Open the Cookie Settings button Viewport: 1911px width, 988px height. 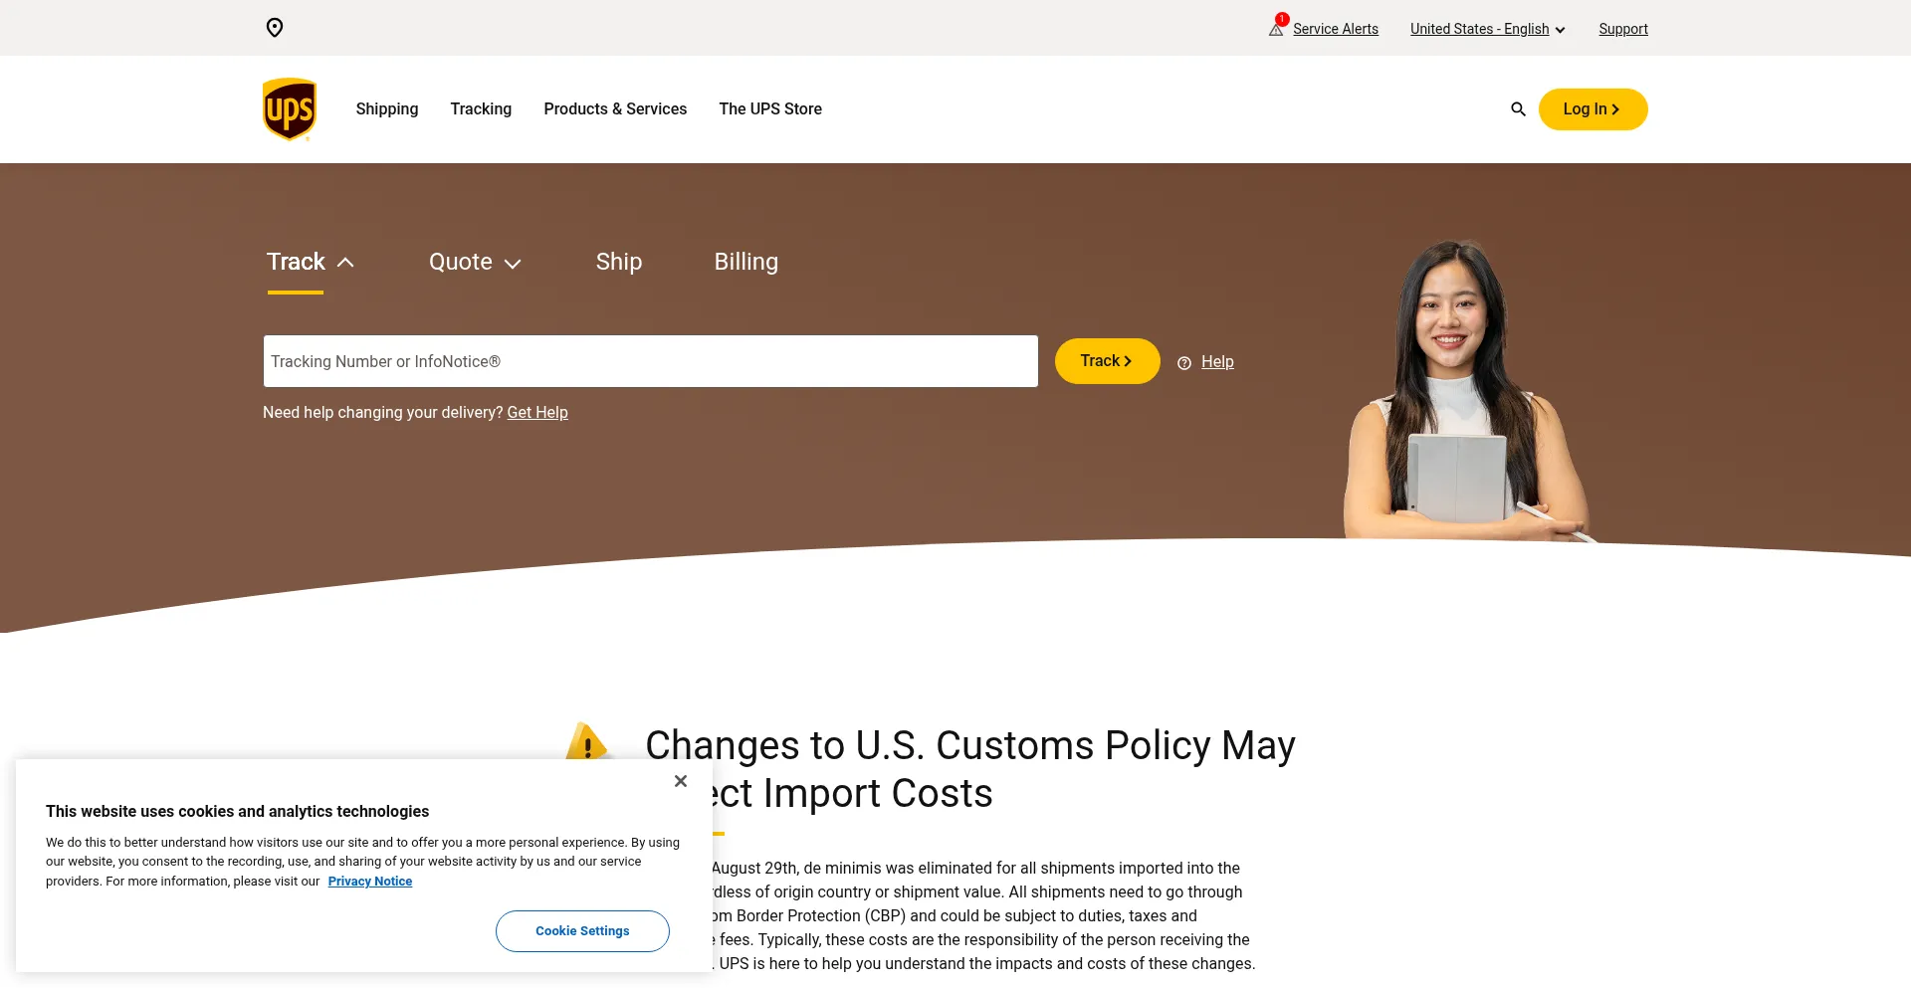[582, 931]
